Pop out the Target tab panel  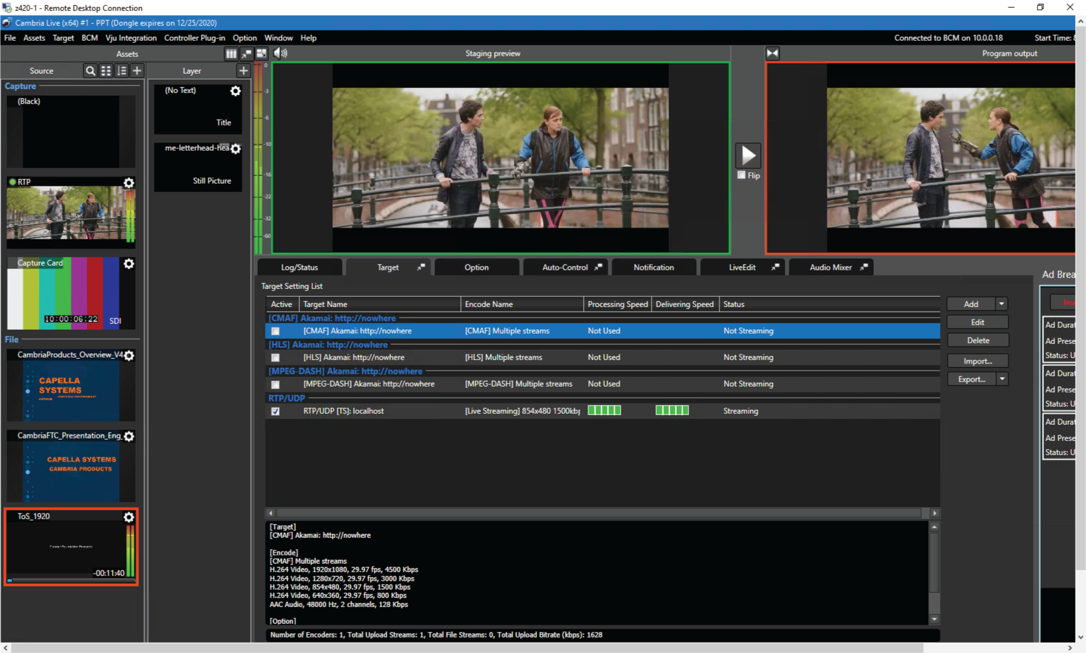[421, 267]
